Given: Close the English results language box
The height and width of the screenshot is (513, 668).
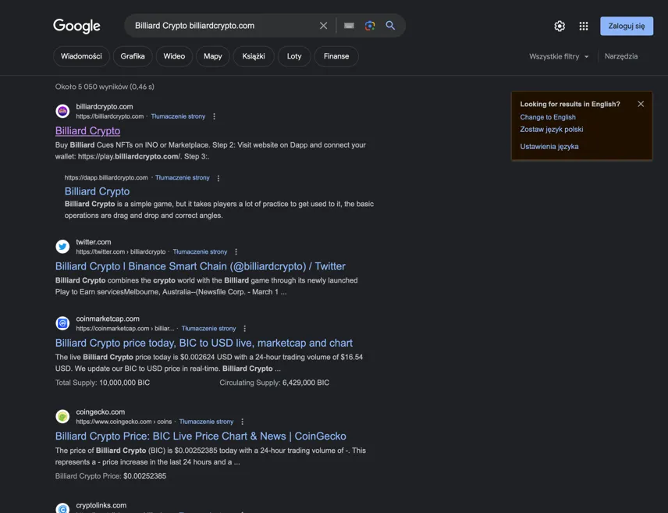Looking at the screenshot, I should point(641,104).
